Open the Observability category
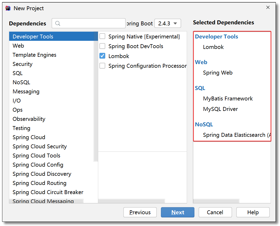Viewport: 280px width, 226px height. coord(51,119)
